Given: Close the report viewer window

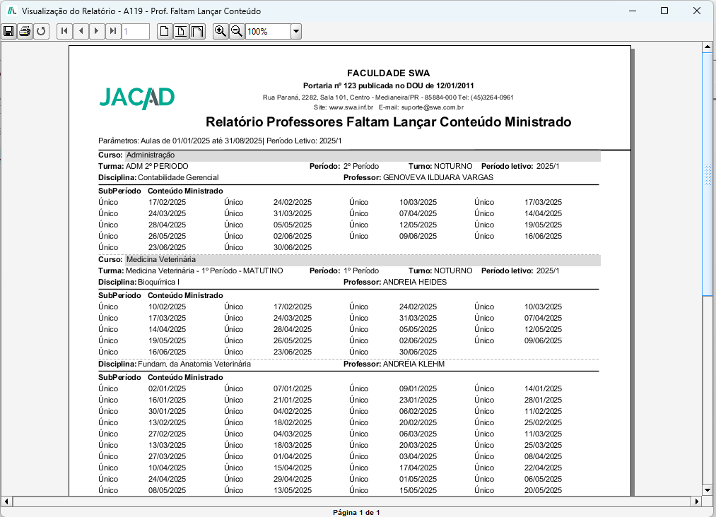Looking at the screenshot, I should pos(697,11).
